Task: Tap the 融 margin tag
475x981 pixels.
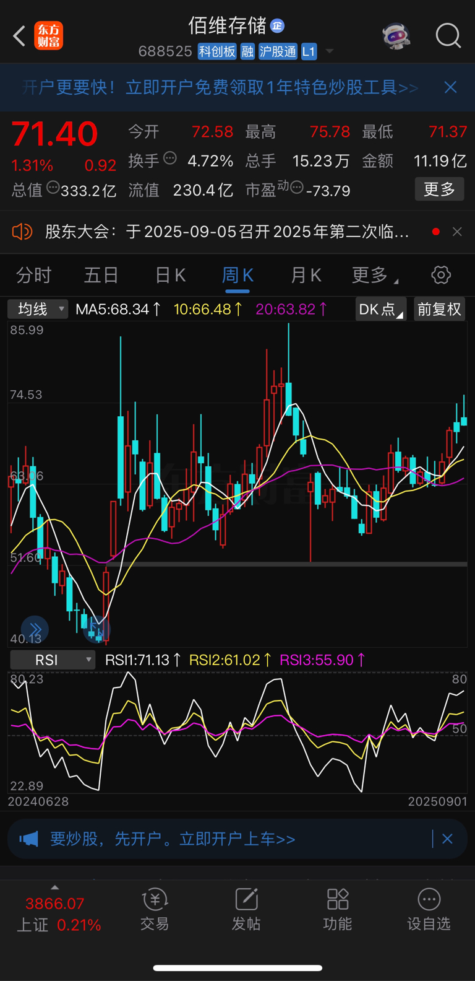Action: pos(247,51)
